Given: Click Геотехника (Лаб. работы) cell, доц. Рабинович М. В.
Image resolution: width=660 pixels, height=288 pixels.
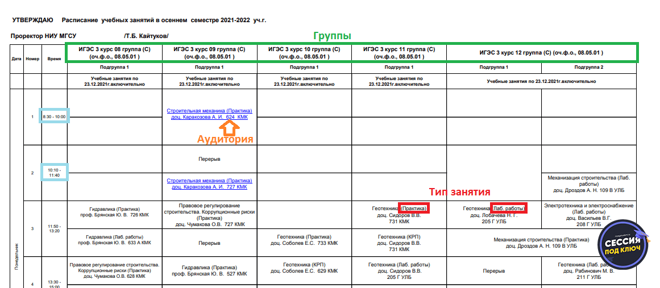Looking at the screenshot, I should [x=589, y=271].
